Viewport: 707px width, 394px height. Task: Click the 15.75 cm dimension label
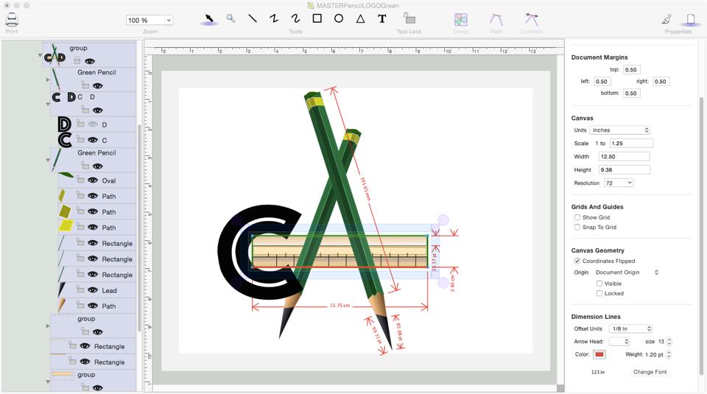coord(340,306)
